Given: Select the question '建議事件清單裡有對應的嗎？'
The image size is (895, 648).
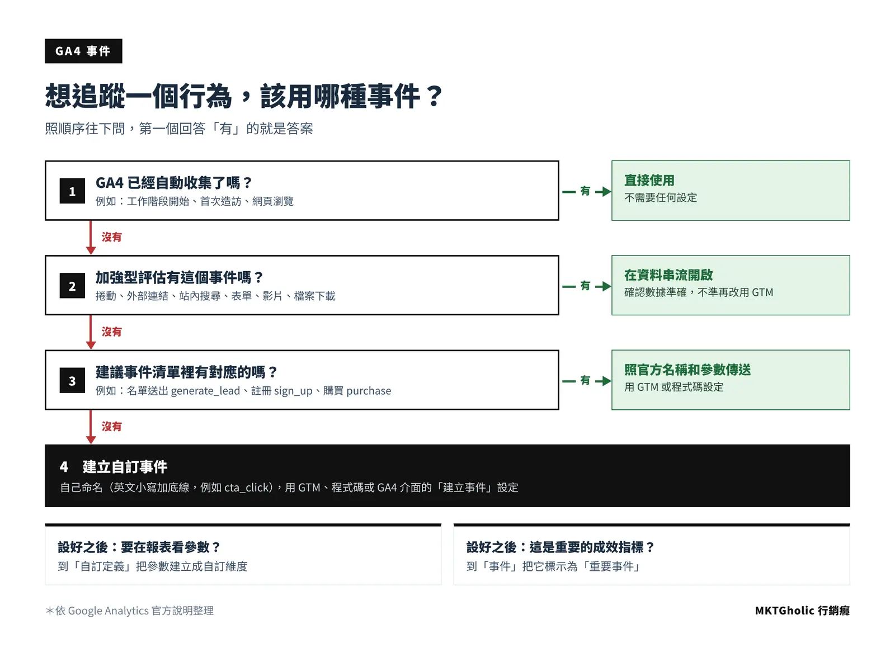Looking at the screenshot, I should coord(186,372).
